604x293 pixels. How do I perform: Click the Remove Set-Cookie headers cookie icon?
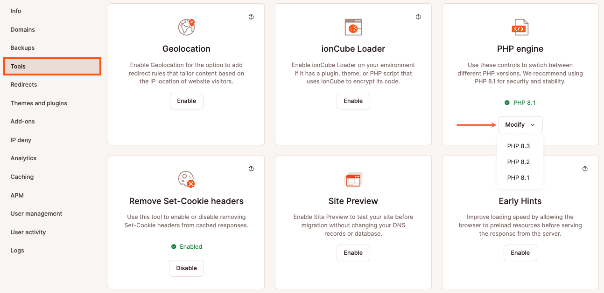[x=186, y=179]
